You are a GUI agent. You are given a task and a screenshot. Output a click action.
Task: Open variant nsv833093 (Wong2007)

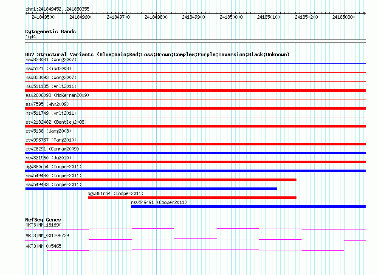[51, 77]
